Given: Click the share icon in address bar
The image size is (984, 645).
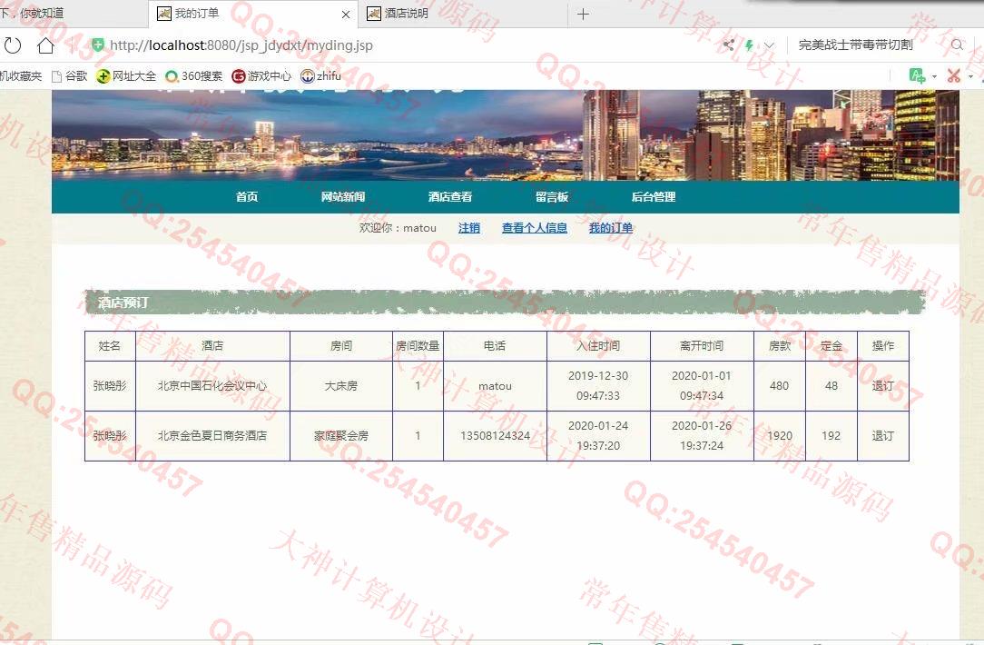Looking at the screenshot, I should point(729,45).
